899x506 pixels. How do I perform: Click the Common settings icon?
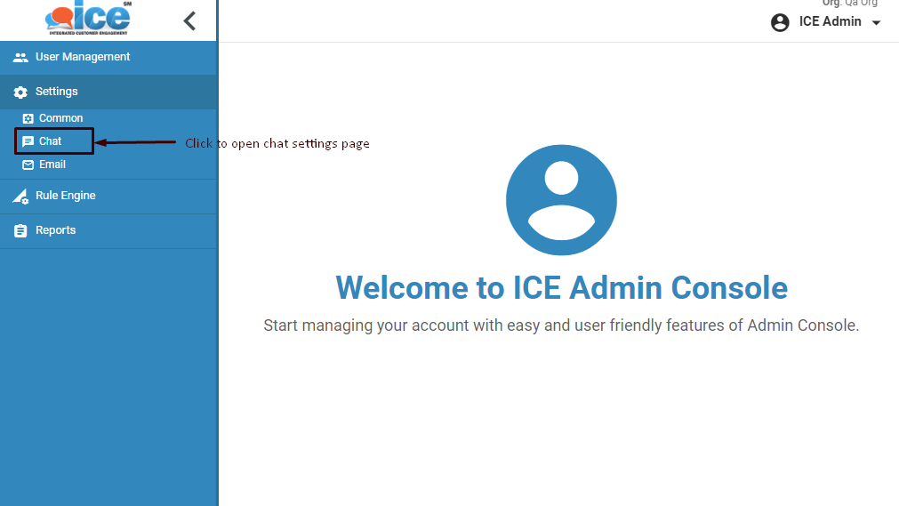pyautogui.click(x=28, y=118)
